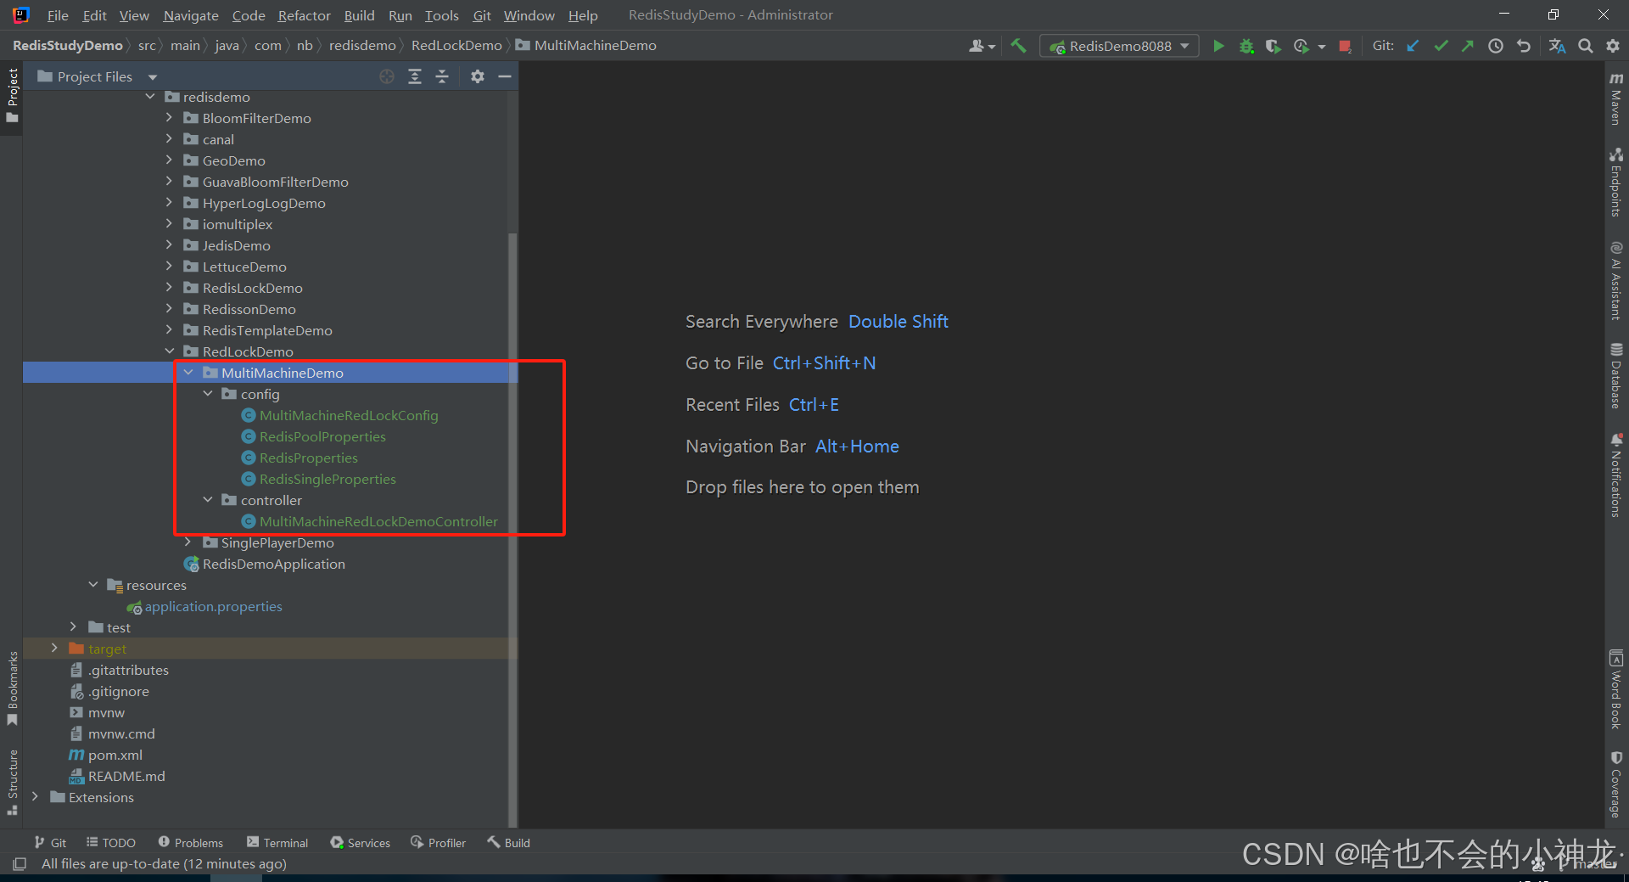Open Database tool window
Image resolution: width=1629 pixels, height=882 pixels.
(x=1616, y=375)
